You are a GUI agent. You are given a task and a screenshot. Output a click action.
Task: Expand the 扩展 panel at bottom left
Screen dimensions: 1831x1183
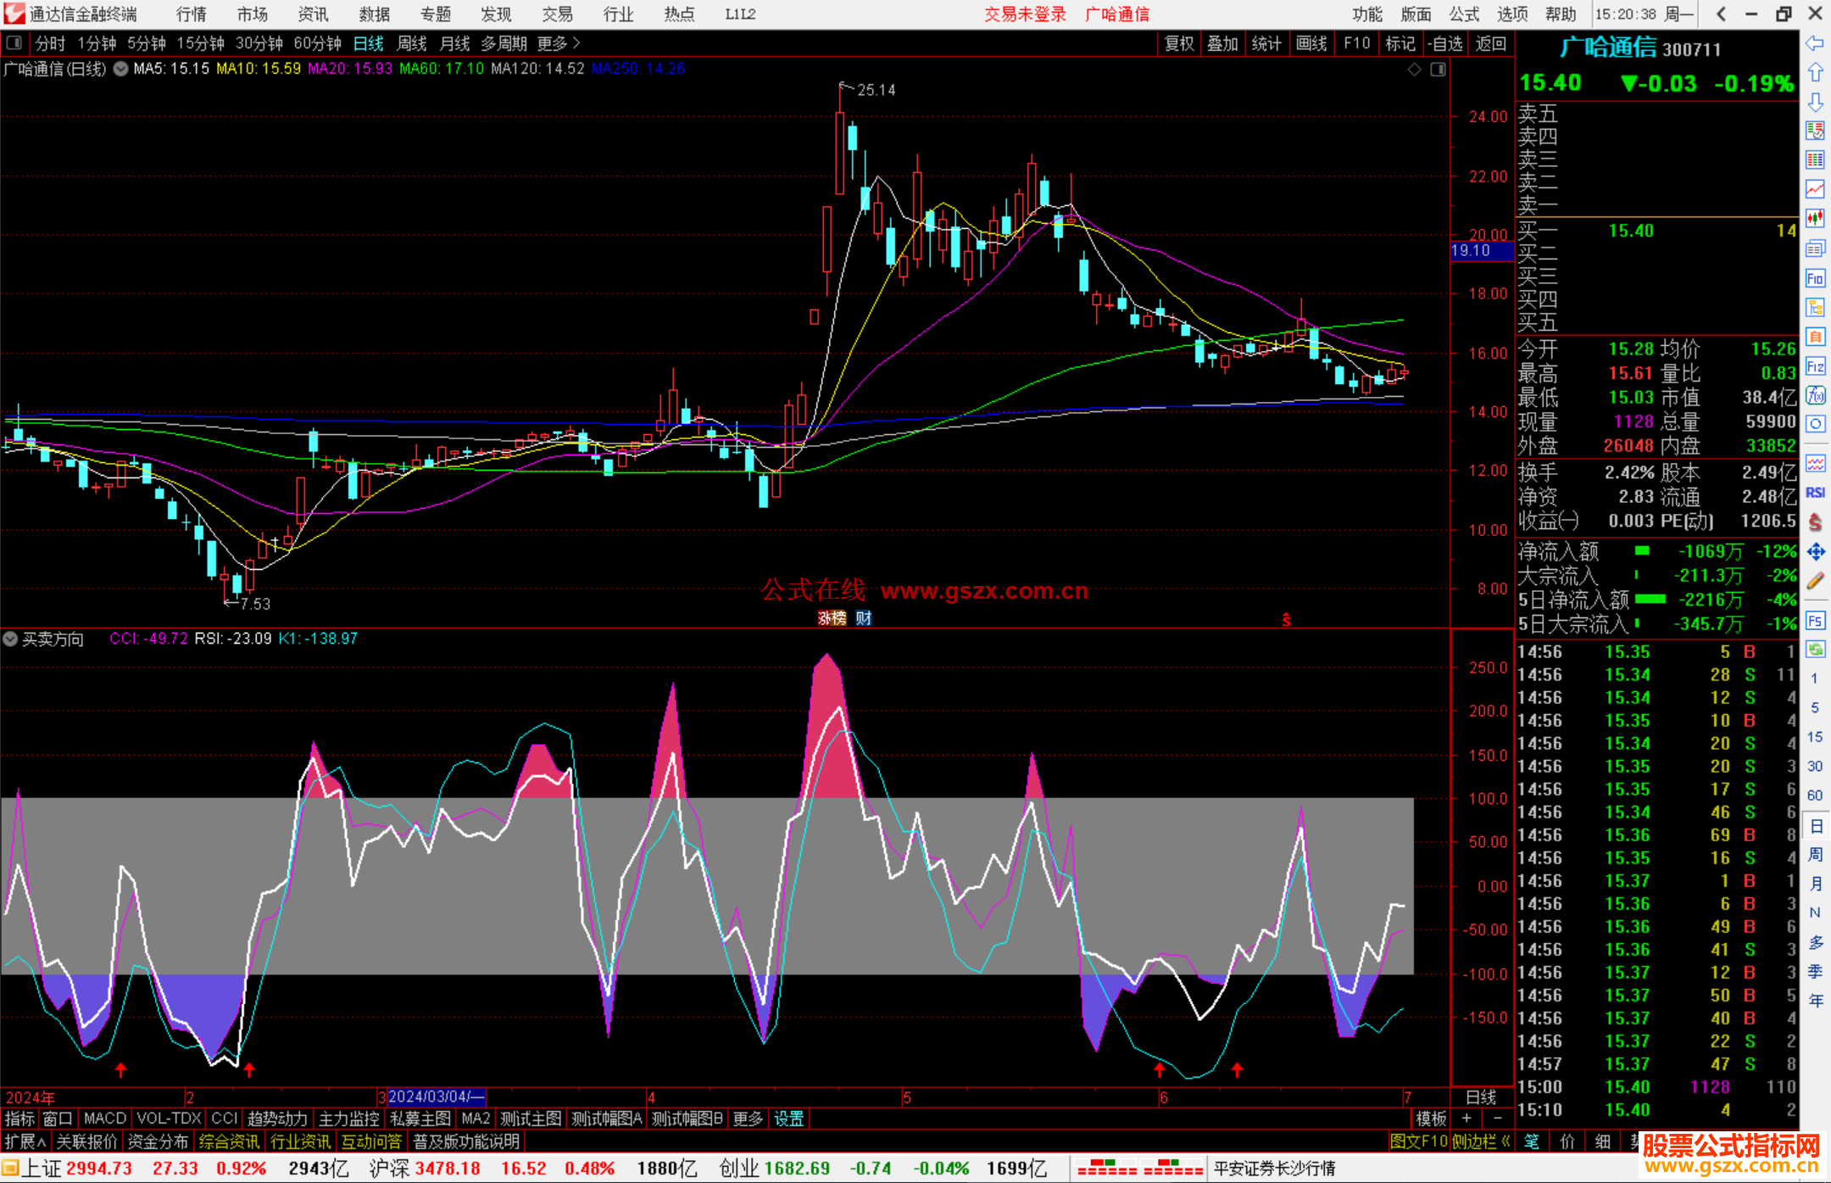coord(25,1141)
